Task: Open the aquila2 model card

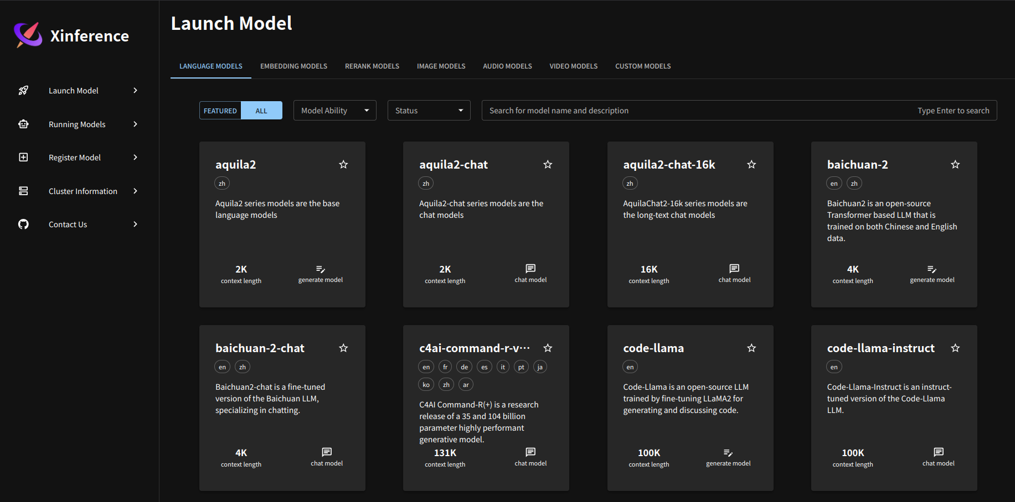Action: point(282,224)
